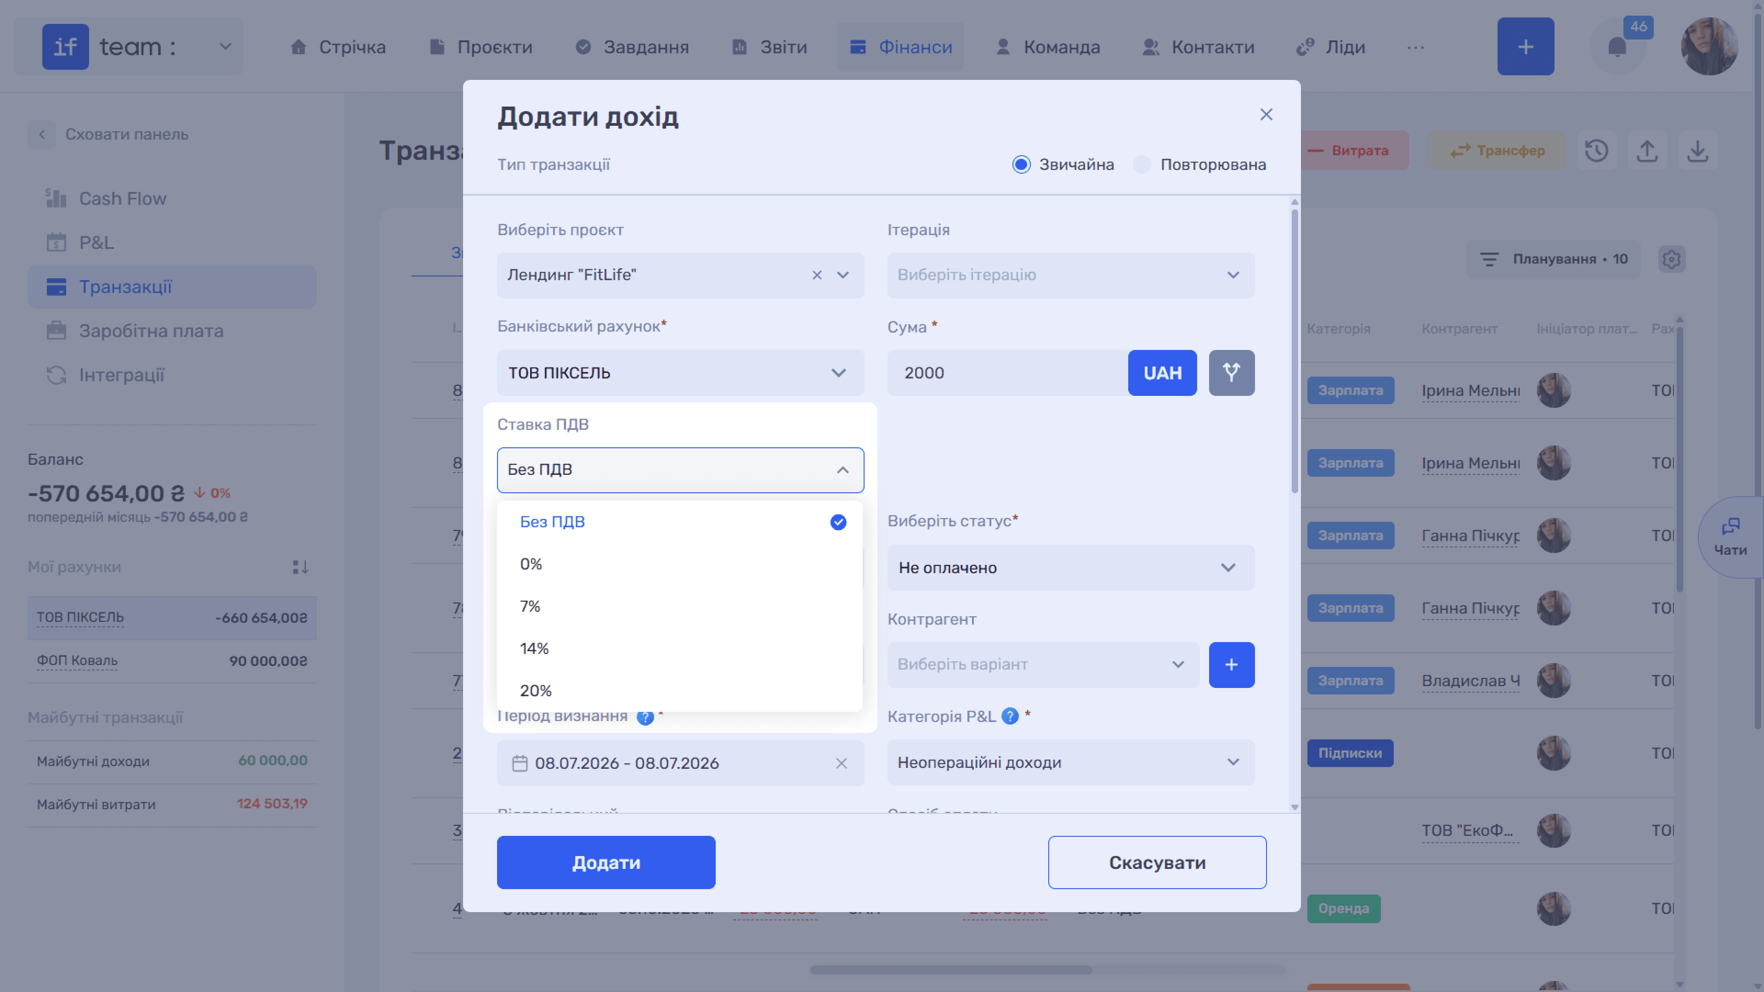Open the Планування filter
This screenshot has height=992, width=1764.
coord(1553,259)
